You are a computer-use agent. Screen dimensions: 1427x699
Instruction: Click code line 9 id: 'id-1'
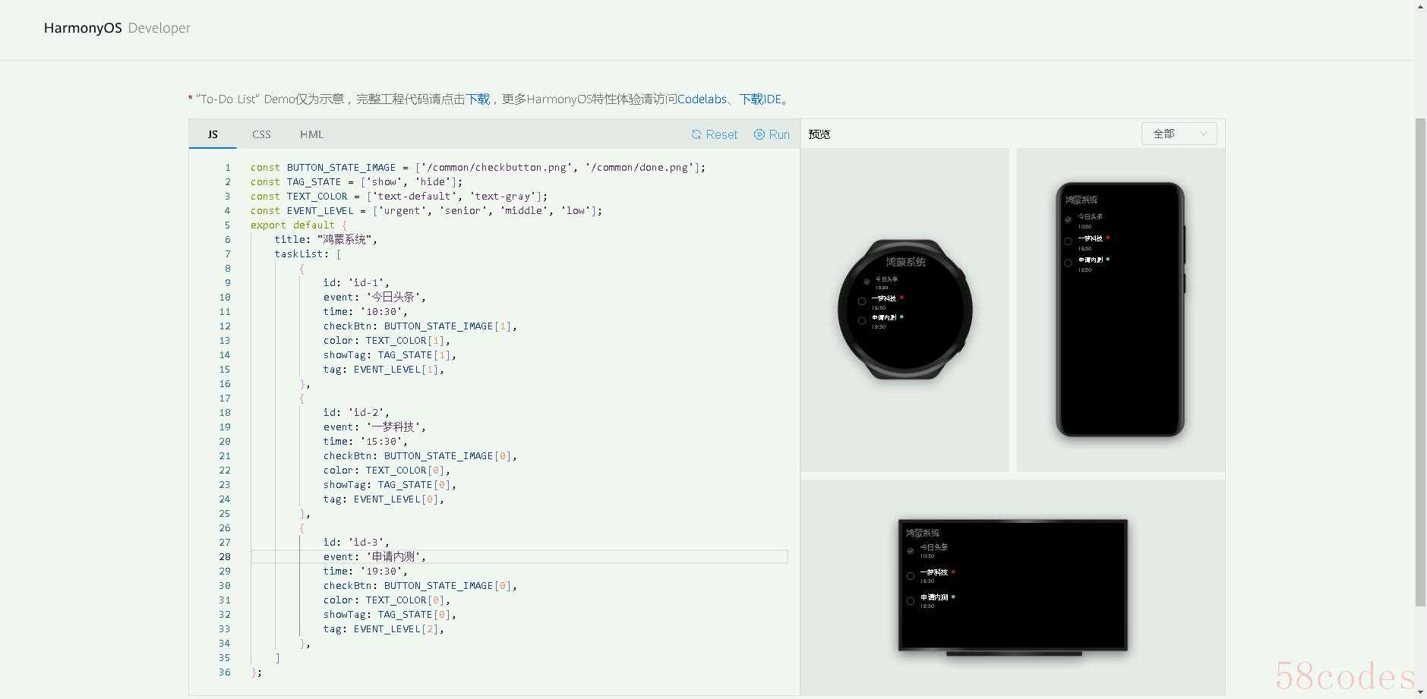(x=356, y=283)
